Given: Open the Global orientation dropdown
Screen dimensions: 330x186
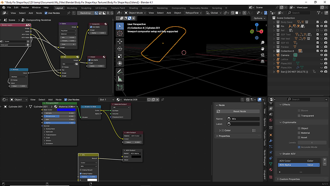Looking at the screenshot, I should 214,13.
